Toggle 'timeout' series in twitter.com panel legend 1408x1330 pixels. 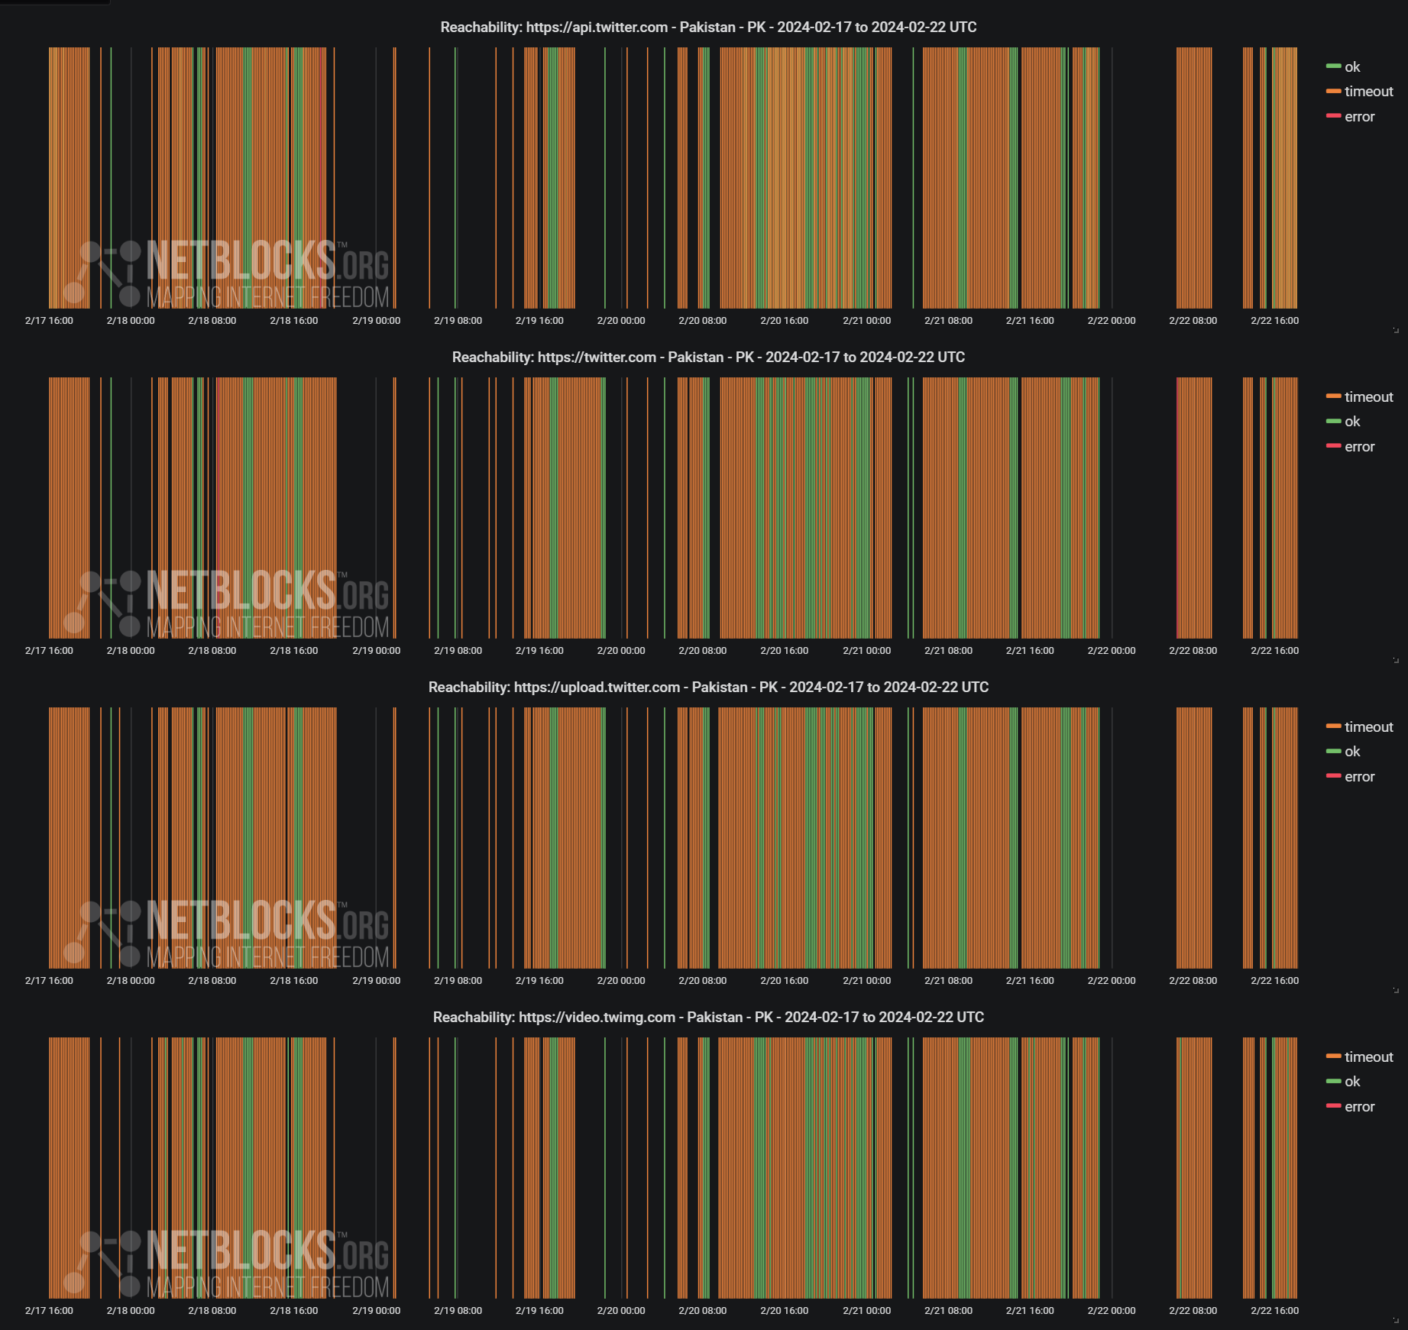[x=1368, y=397]
